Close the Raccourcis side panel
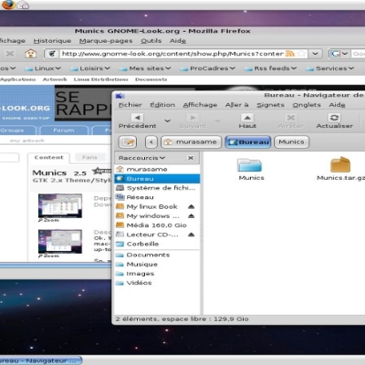Image resolution: width=365 pixels, height=365 pixels. (x=191, y=158)
